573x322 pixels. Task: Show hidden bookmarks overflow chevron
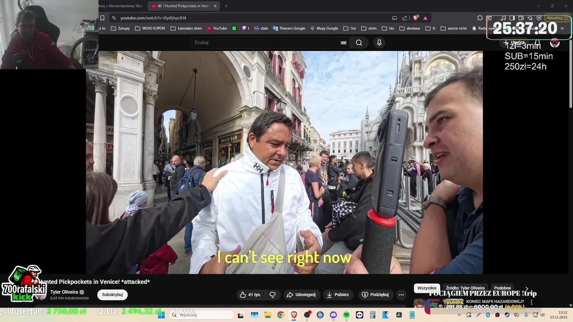(562, 28)
